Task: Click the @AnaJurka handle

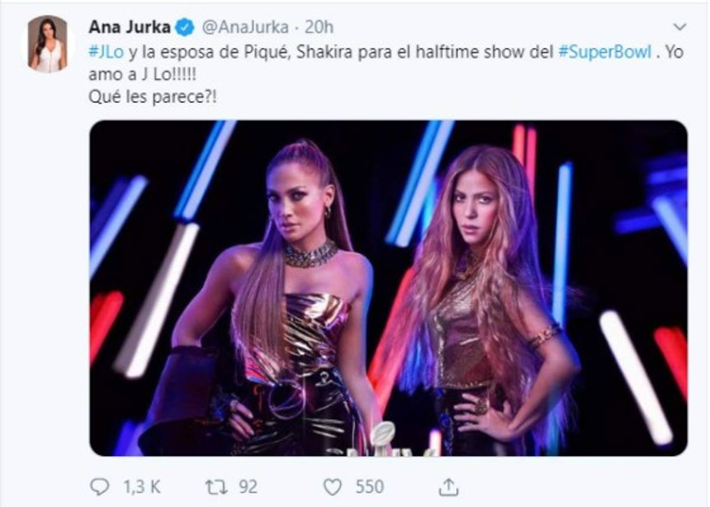Action: tap(246, 27)
